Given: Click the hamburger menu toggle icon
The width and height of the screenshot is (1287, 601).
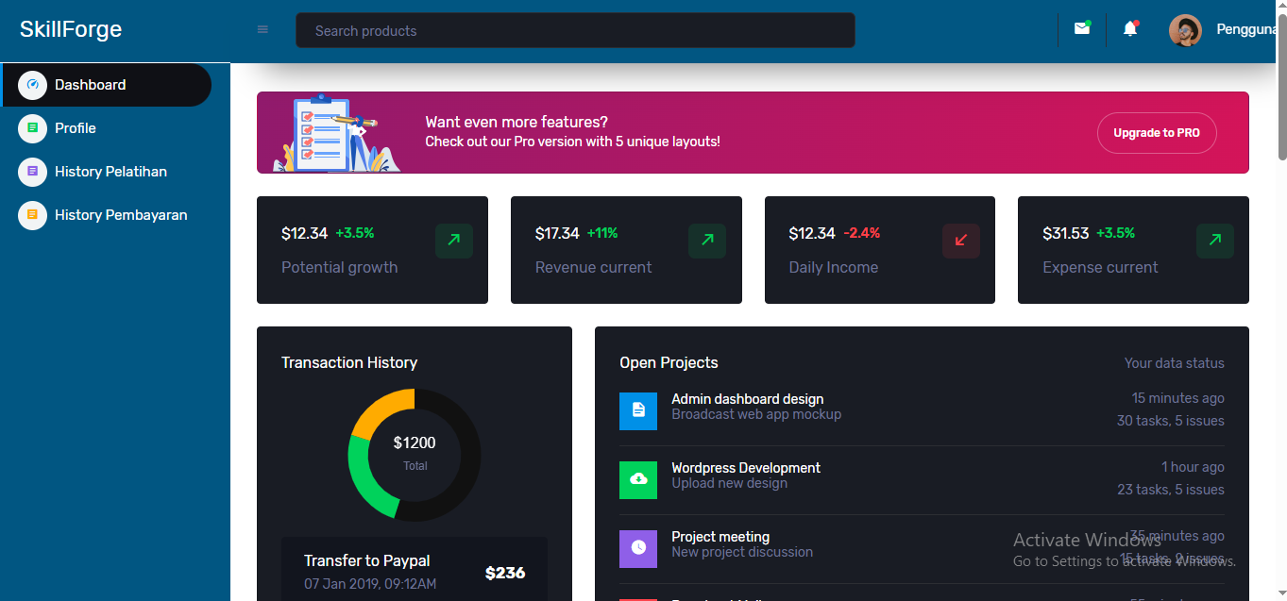Looking at the screenshot, I should click(x=262, y=29).
